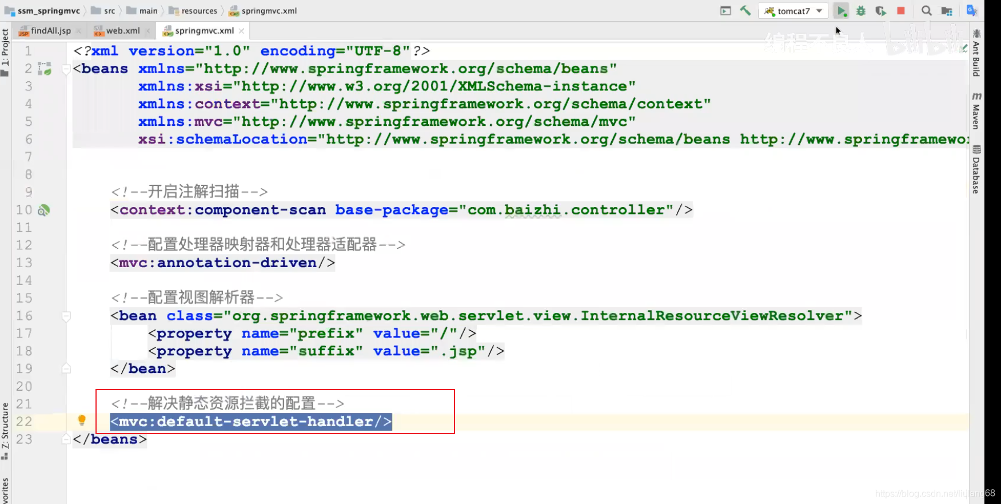
Task: Click the 开启注解扫描 comment
Action: [x=189, y=192]
